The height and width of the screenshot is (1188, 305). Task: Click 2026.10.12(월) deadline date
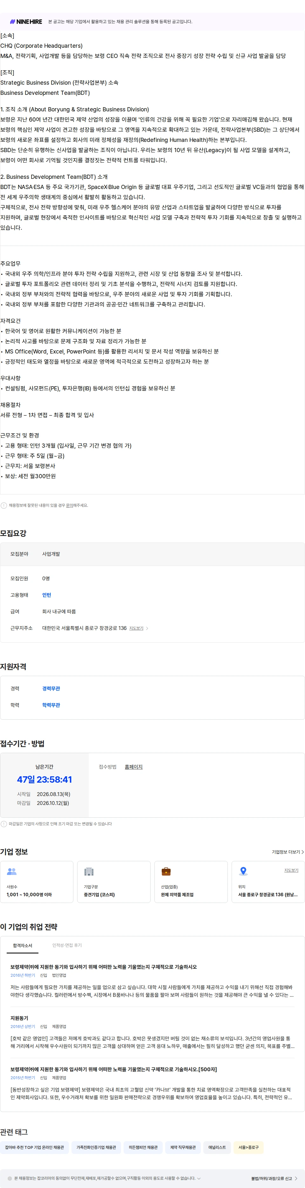click(x=53, y=803)
